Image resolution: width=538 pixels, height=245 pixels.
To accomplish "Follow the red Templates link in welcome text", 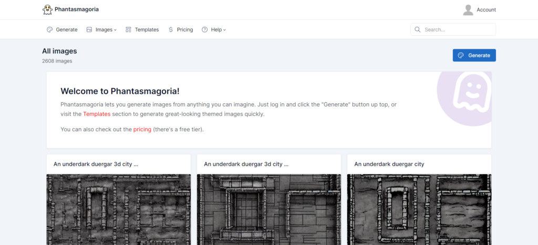I will [97, 114].
